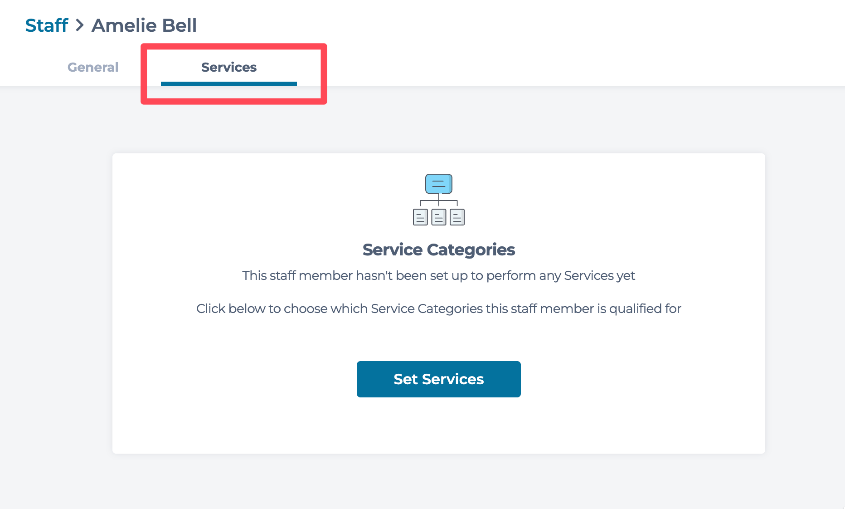The image size is (845, 509).
Task: Click the connector lines in hierarchy icon
Action: pyautogui.click(x=439, y=201)
